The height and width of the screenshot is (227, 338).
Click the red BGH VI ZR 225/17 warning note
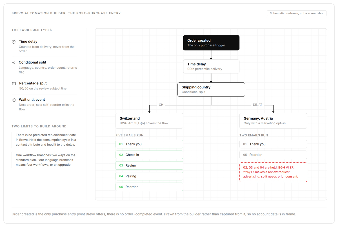[273, 172]
